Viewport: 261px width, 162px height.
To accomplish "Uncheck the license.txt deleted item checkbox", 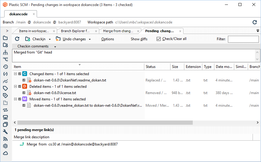I will coord(24,93).
